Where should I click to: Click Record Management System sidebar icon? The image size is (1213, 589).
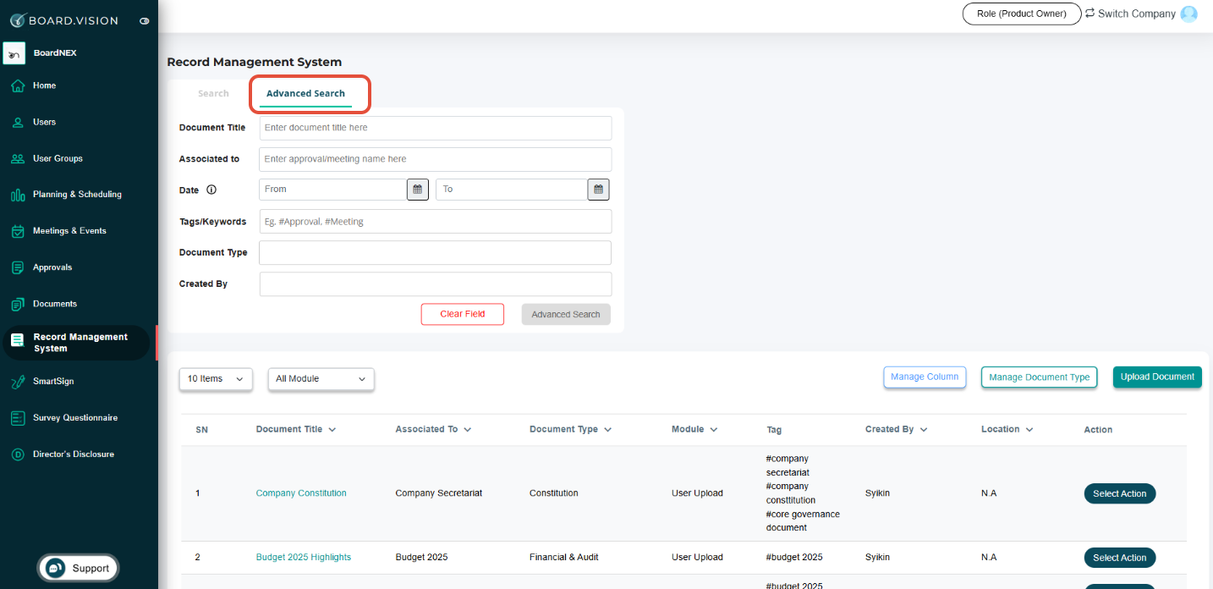point(17,340)
